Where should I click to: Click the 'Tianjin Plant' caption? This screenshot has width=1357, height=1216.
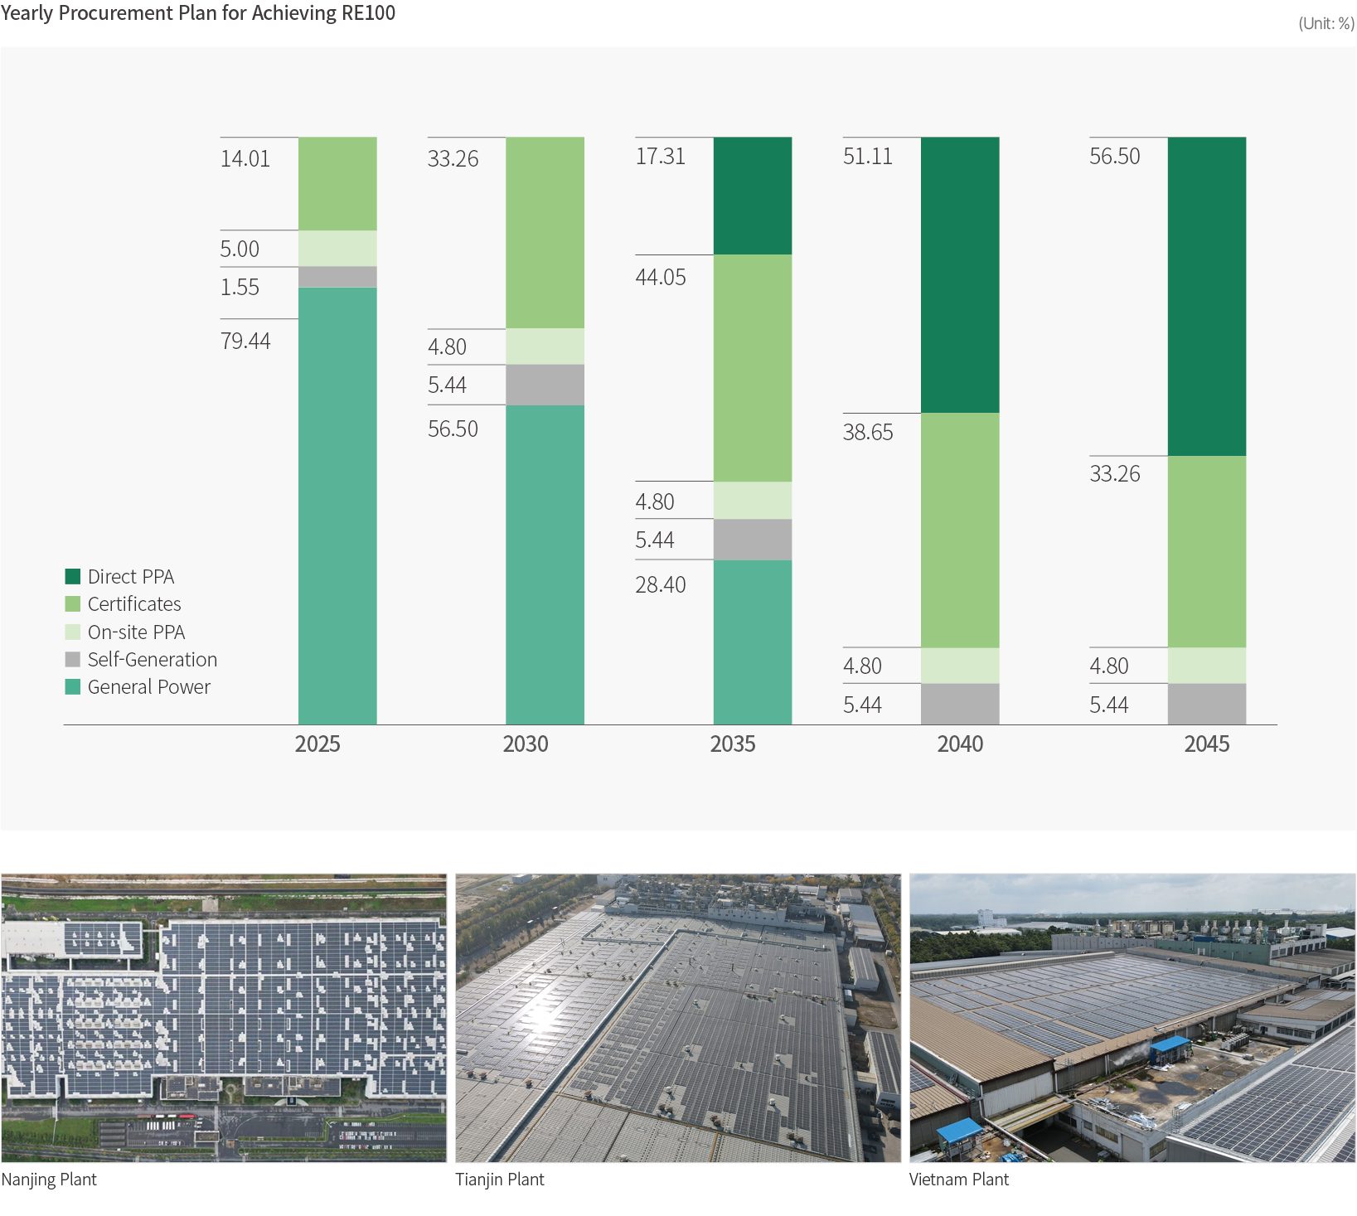500,1180
